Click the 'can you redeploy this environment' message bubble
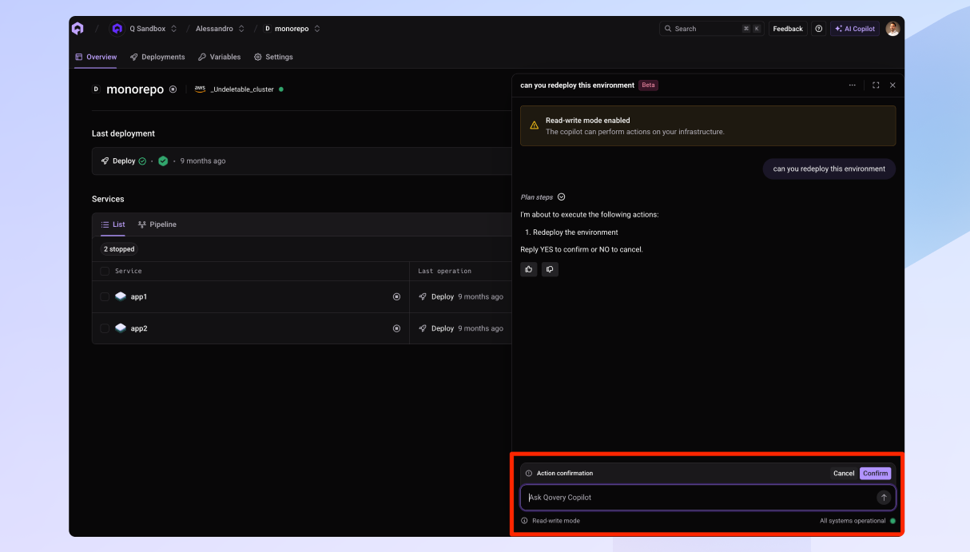 (x=829, y=169)
